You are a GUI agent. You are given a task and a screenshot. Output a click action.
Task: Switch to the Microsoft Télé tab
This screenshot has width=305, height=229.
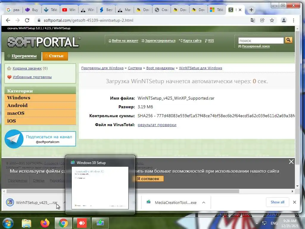point(217,10)
